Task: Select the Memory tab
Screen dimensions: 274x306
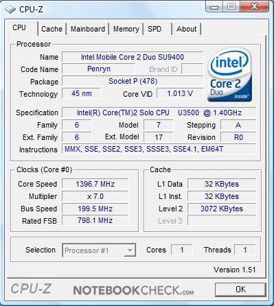Action: point(126,29)
